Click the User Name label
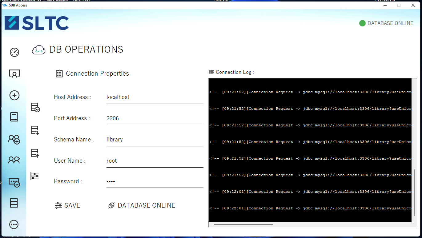The height and width of the screenshot is (238, 422). [70, 161]
